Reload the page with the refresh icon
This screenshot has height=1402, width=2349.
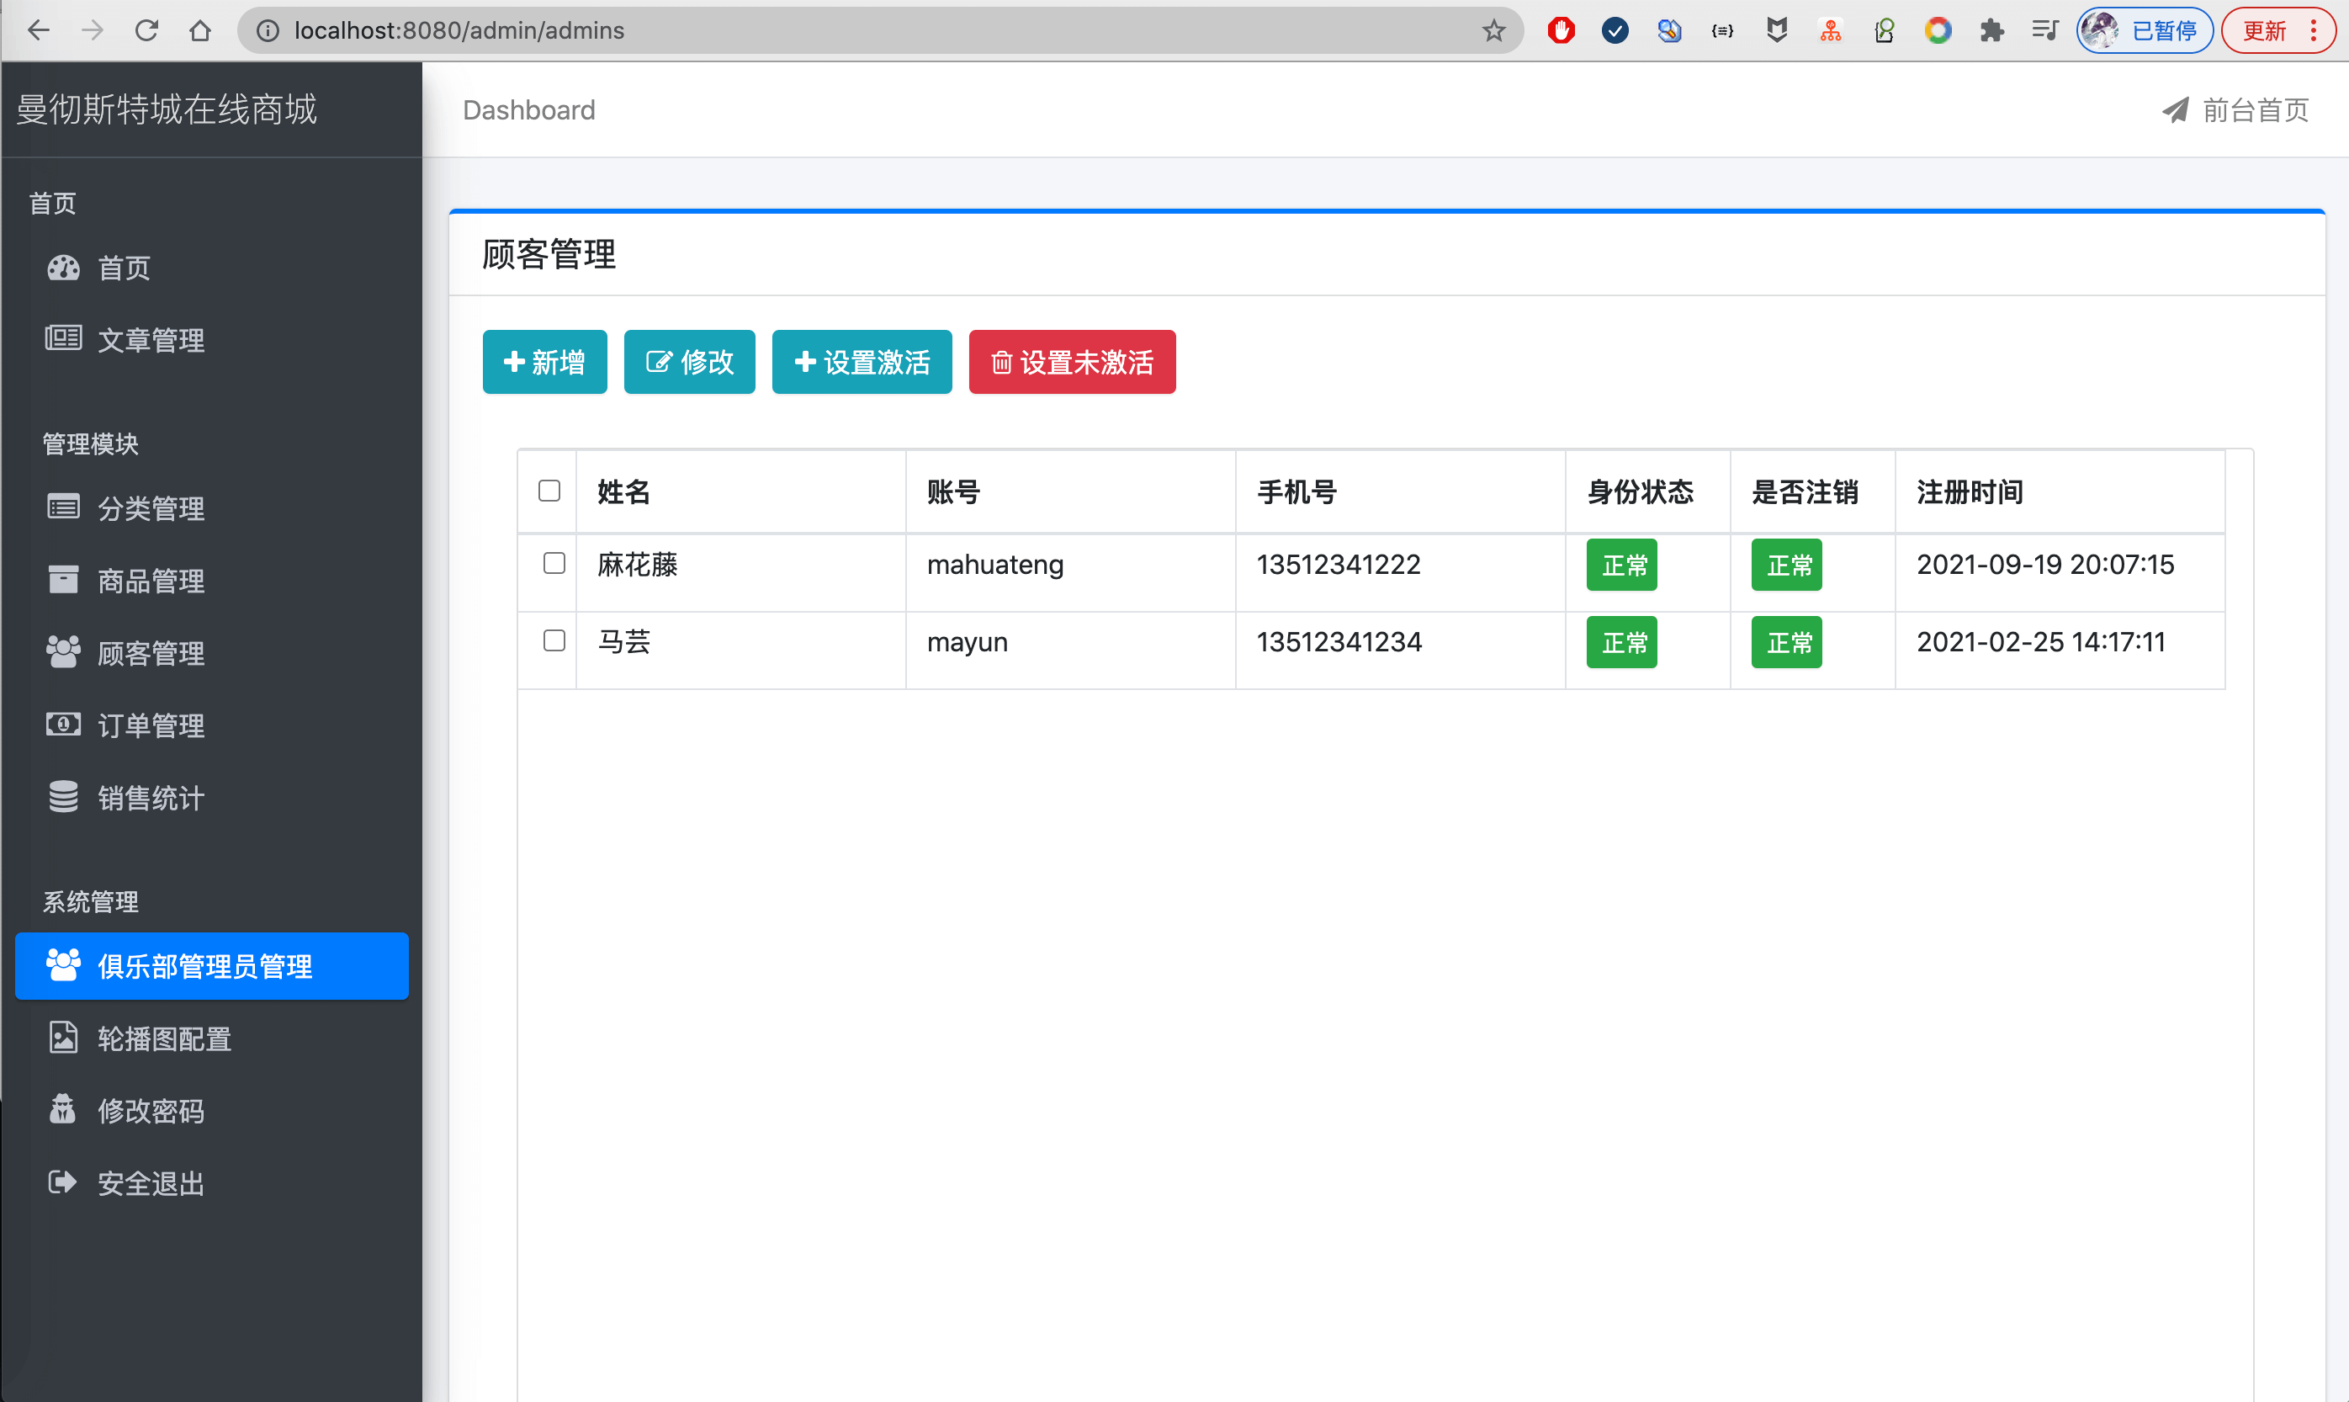146,30
